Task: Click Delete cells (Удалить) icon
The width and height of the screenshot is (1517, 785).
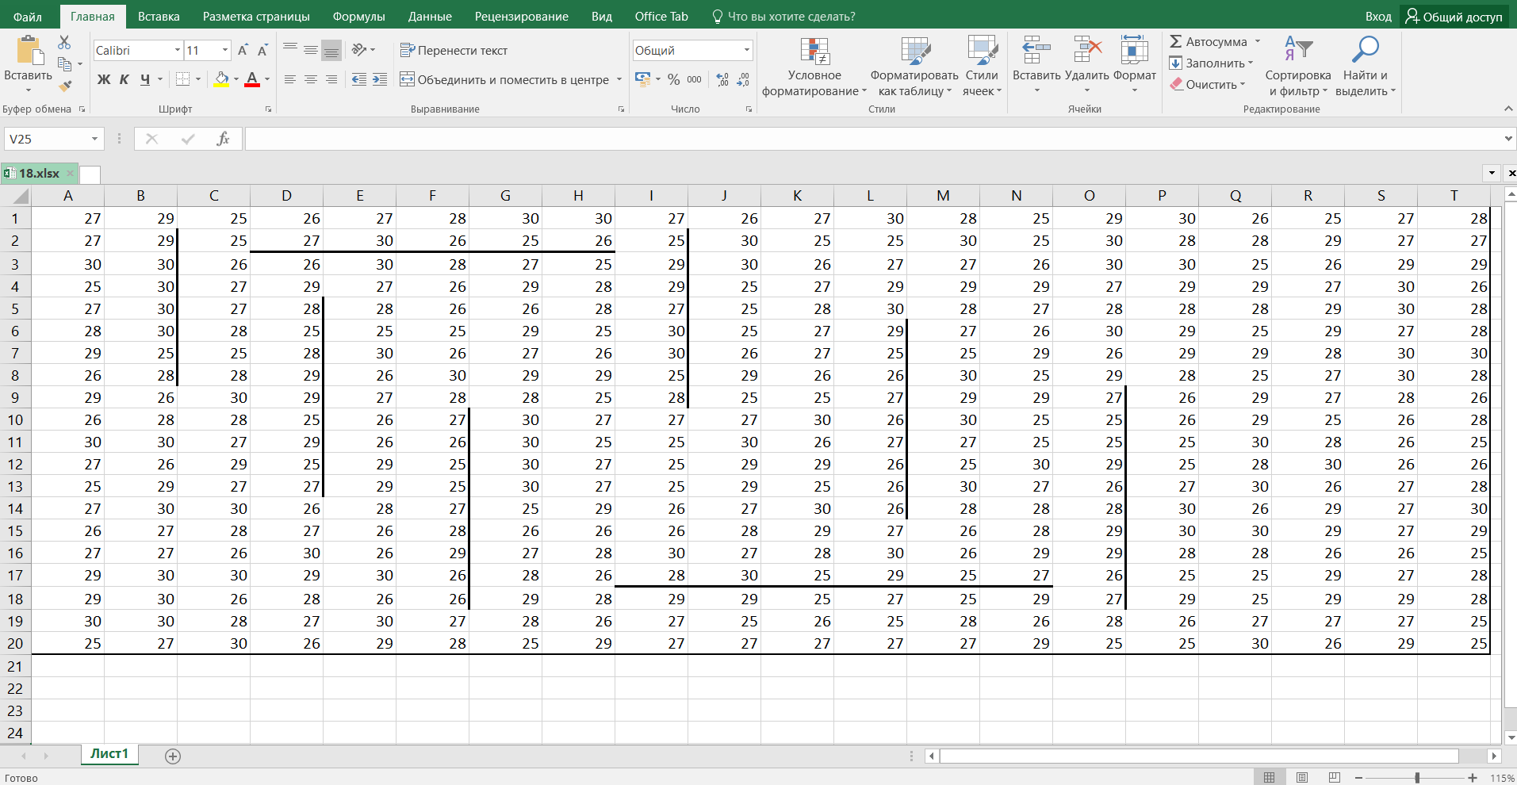Action: tap(1087, 50)
